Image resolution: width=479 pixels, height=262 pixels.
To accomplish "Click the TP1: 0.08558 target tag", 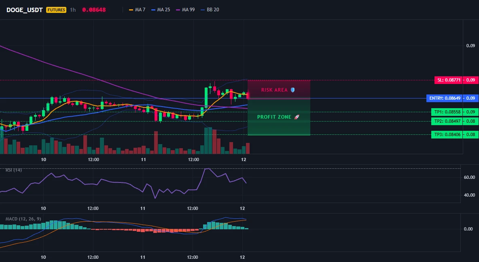I will tap(447, 112).
